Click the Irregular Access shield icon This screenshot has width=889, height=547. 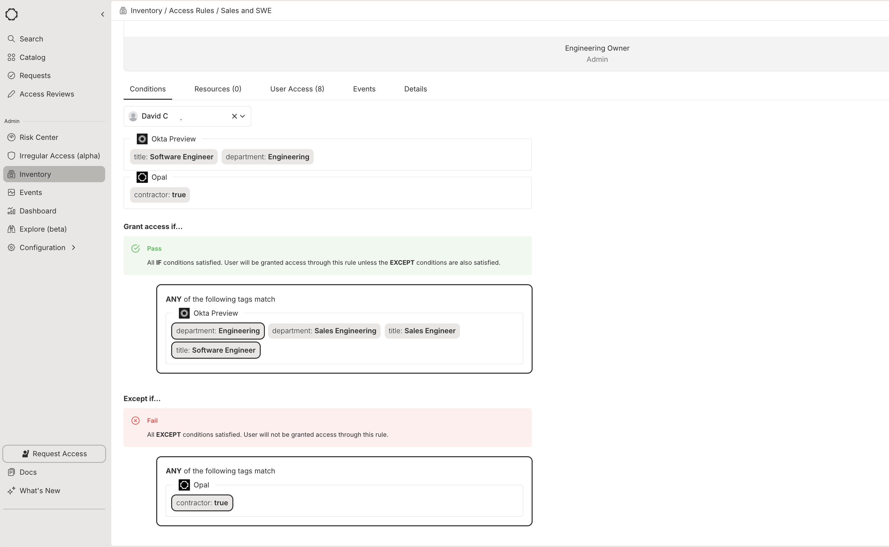(x=11, y=156)
